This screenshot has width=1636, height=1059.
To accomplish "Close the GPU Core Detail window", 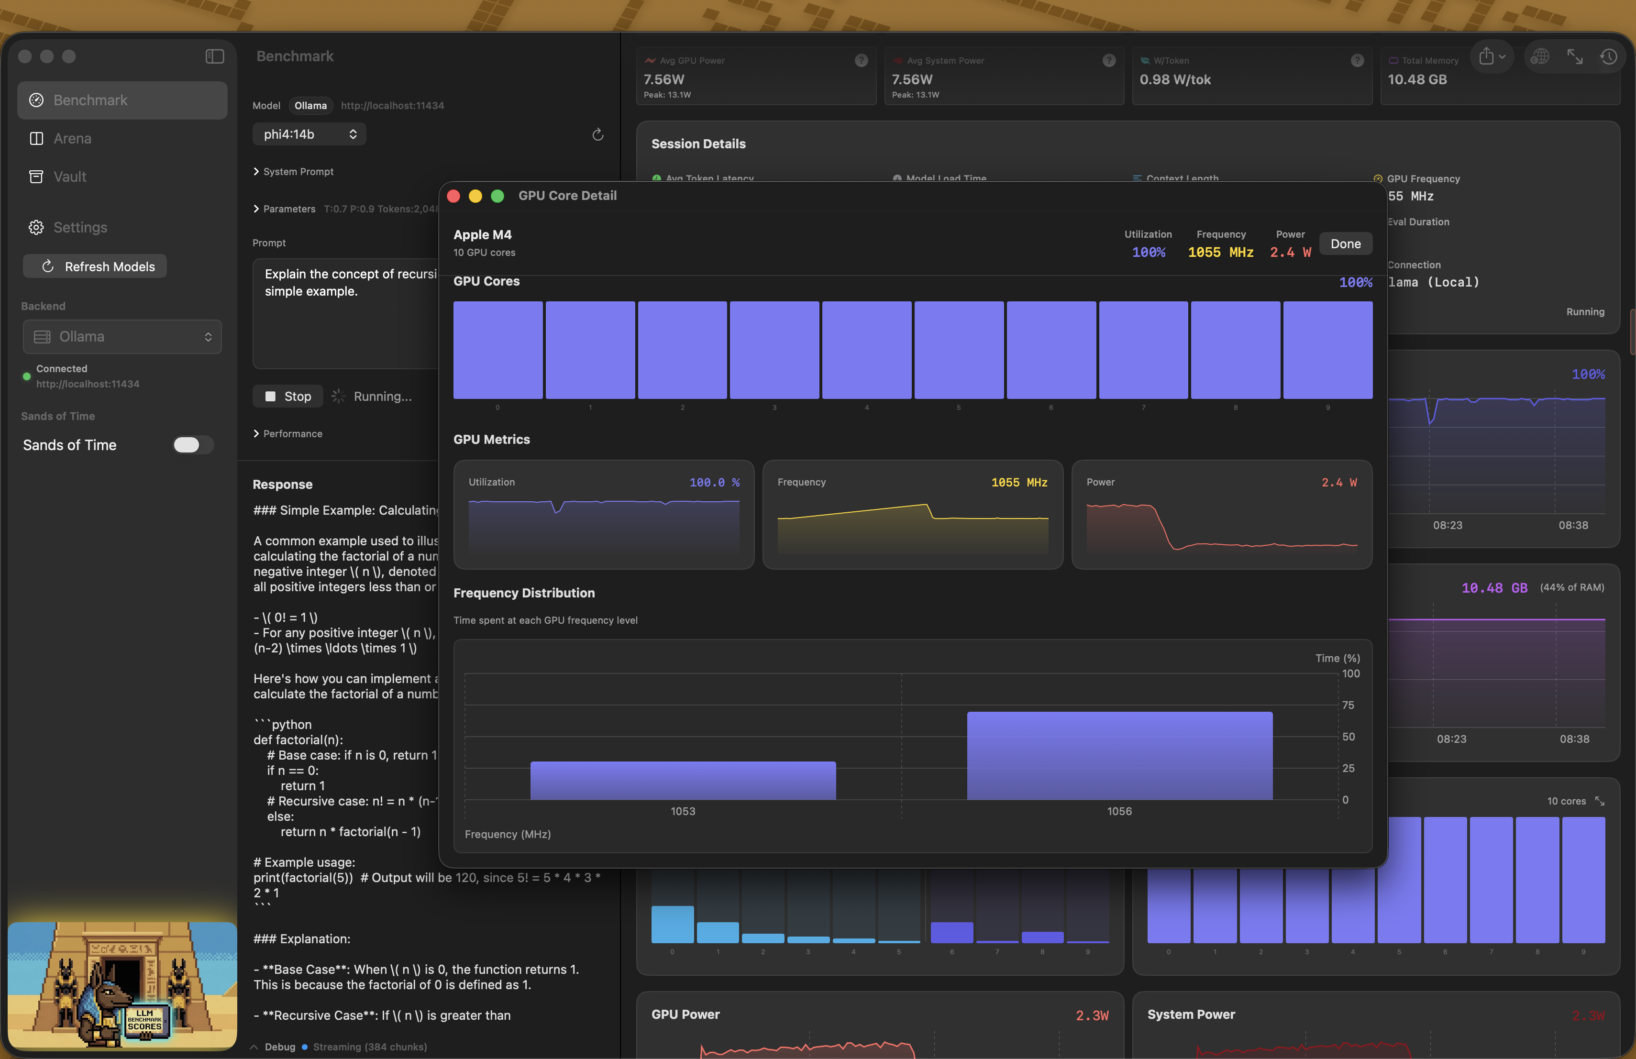I will 453,196.
